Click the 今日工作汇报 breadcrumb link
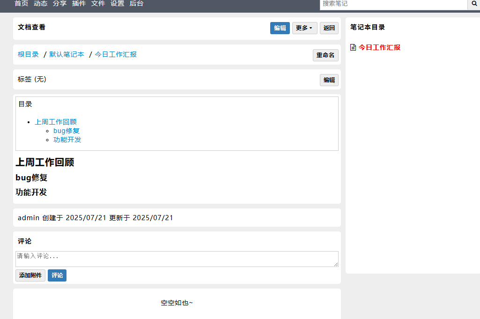 116,54
